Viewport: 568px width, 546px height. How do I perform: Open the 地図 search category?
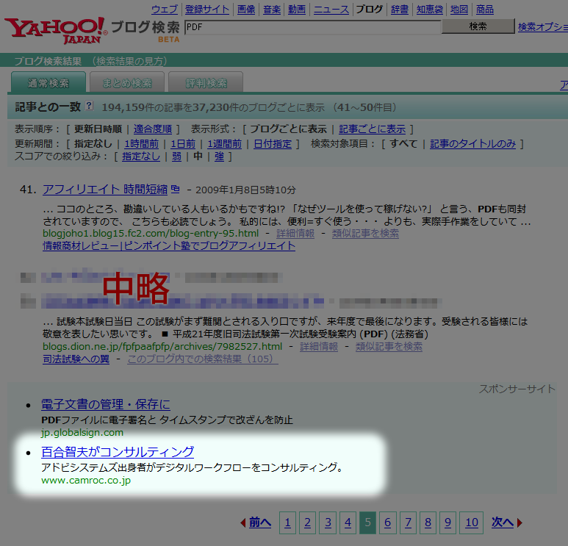(459, 9)
